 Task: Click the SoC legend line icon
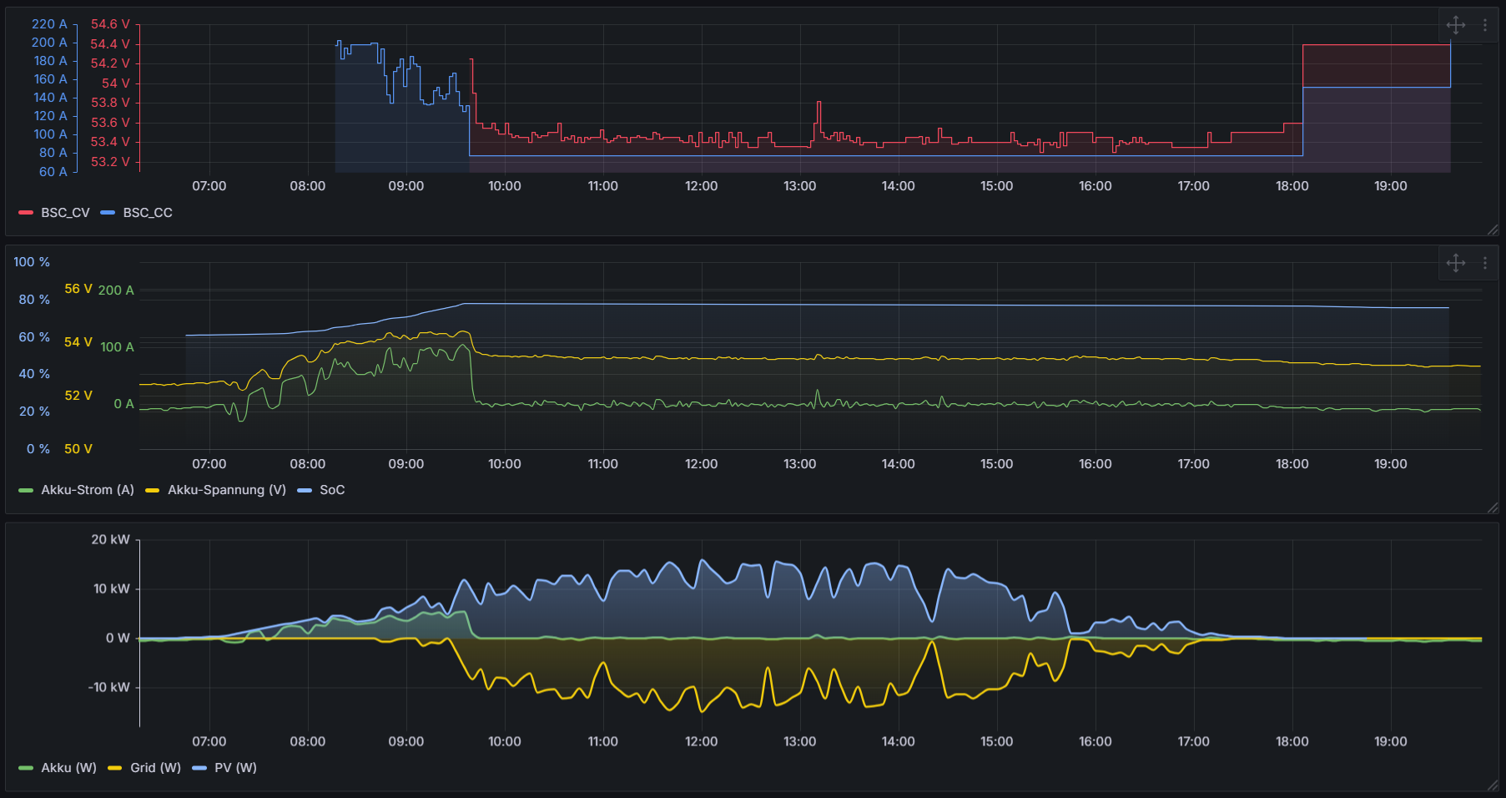tap(305, 490)
